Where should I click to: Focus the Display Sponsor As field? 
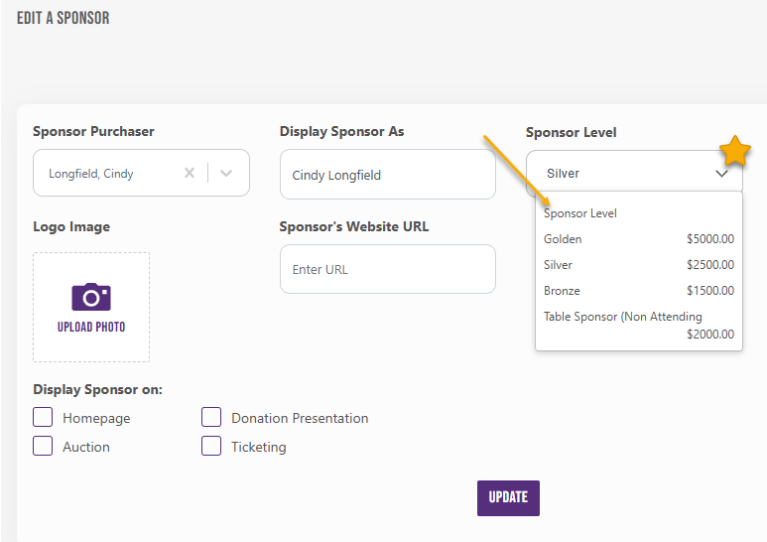(387, 175)
